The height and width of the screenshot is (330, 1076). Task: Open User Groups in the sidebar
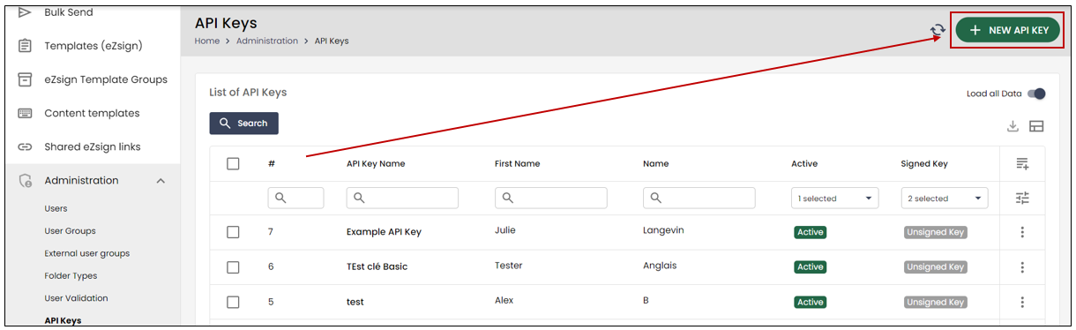(70, 231)
